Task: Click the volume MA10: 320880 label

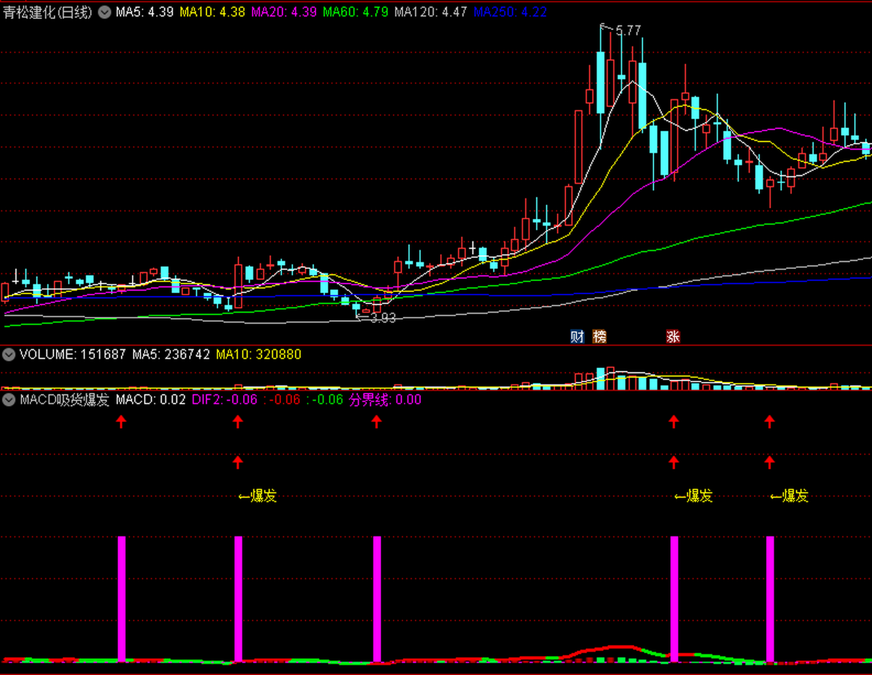Action: point(259,354)
